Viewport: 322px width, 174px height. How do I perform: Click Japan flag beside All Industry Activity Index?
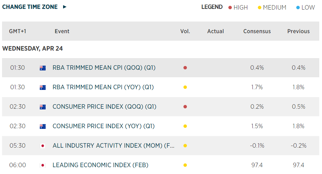click(43, 146)
